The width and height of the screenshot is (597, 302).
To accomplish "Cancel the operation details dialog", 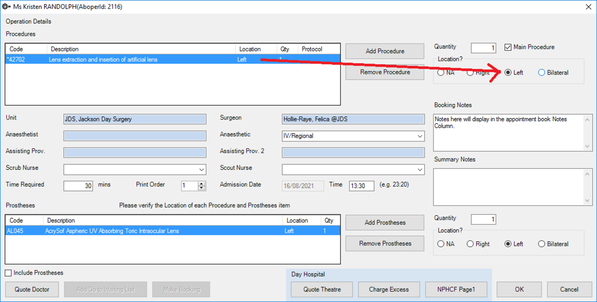I will [569, 290].
